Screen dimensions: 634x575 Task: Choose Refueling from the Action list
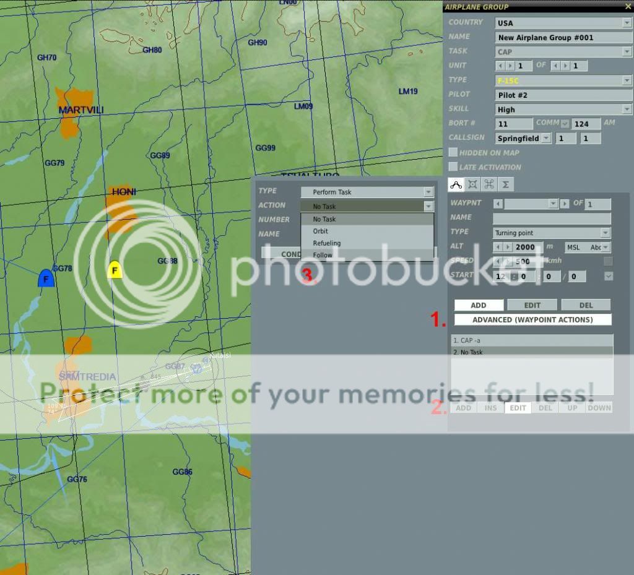(327, 243)
